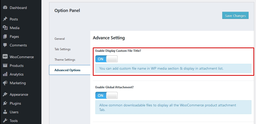
Task: Open the Products menu item
Action: tap(17, 66)
